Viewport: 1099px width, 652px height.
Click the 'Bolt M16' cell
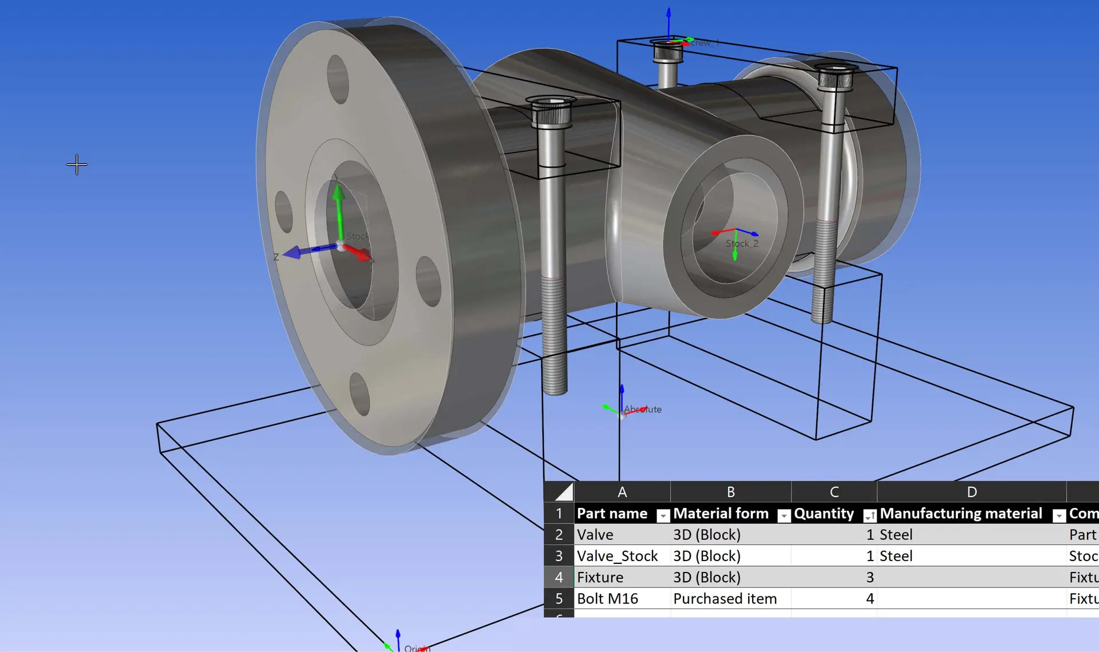622,598
